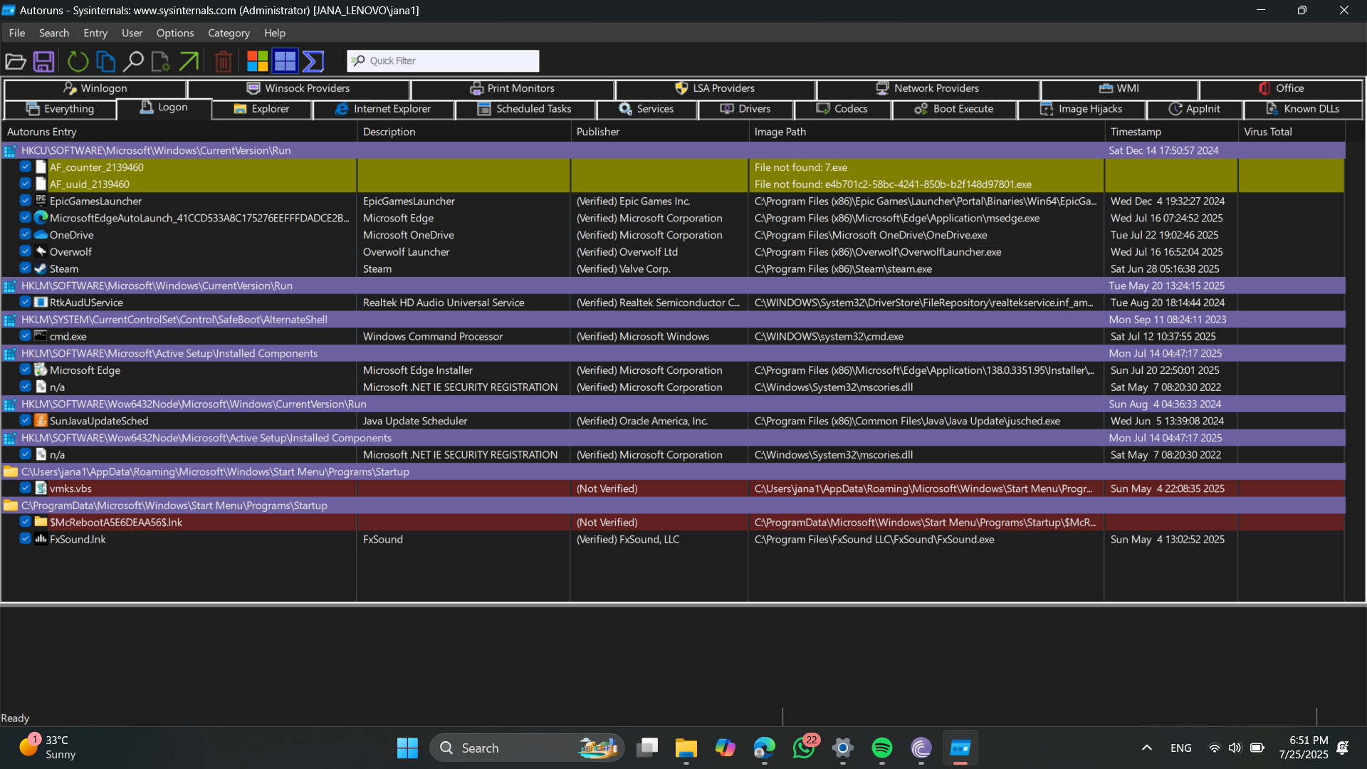Uncheck the EpicGamesLauncher entry checkbox
Screen dimensions: 1367x769
pyautogui.click(x=25, y=201)
